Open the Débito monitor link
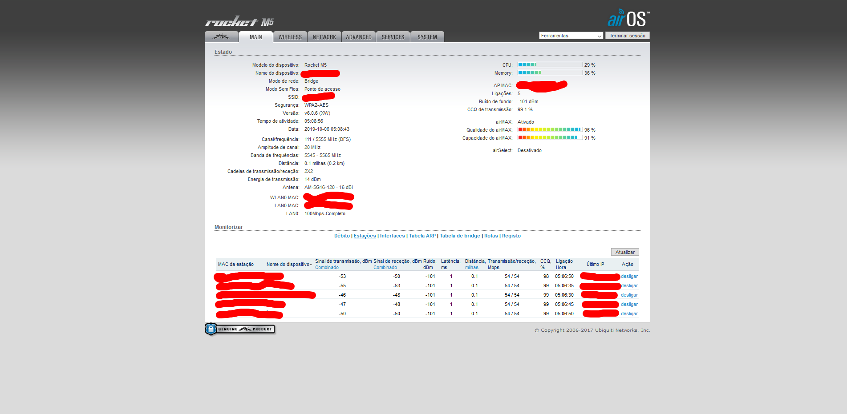This screenshot has width=847, height=414. click(x=342, y=236)
